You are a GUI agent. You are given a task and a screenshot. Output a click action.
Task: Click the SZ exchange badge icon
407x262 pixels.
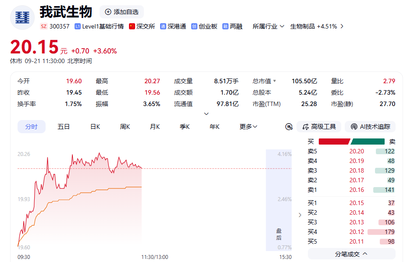43,26
